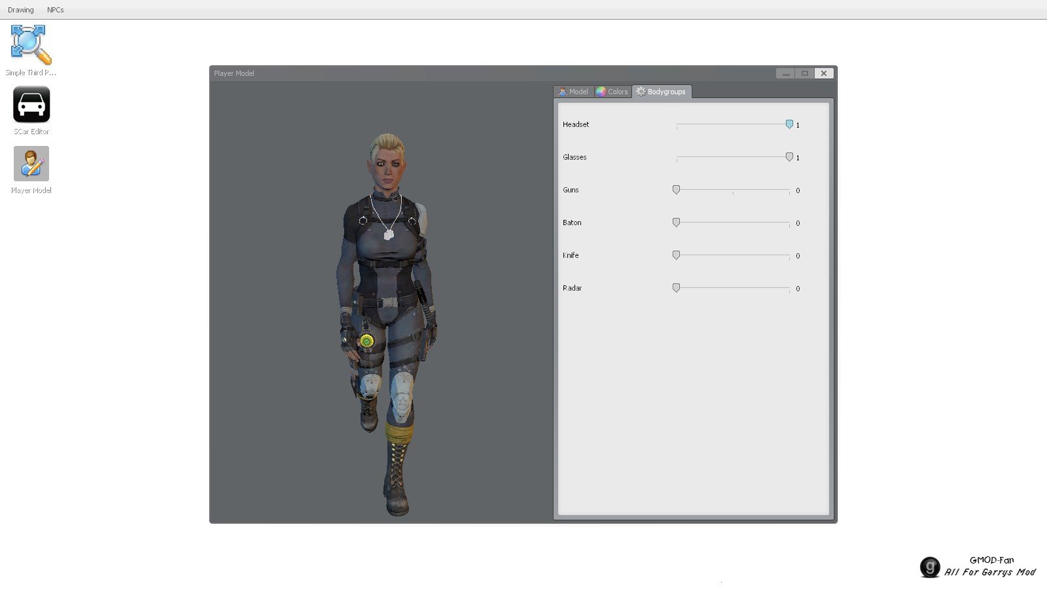The image size is (1047, 589).
Task: Switch to the Model tab
Action: click(x=573, y=92)
